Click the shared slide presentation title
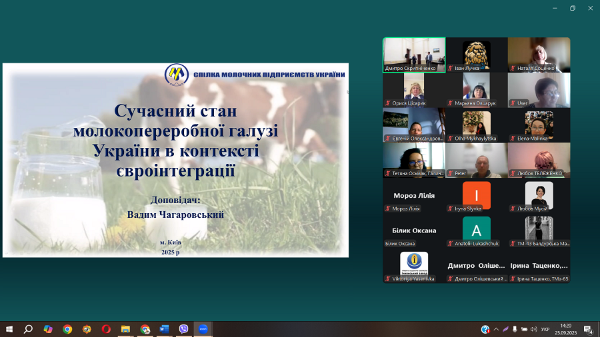Viewport: 600px width, 337px height. 176,140
